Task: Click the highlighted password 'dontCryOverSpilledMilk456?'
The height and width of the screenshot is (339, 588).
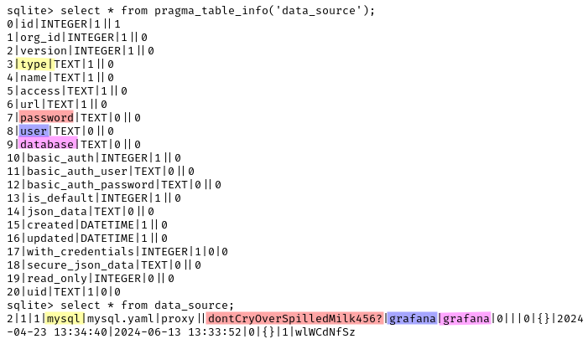Action: 294,319
